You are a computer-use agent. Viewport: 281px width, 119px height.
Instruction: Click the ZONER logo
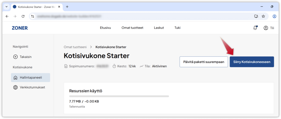(20, 28)
